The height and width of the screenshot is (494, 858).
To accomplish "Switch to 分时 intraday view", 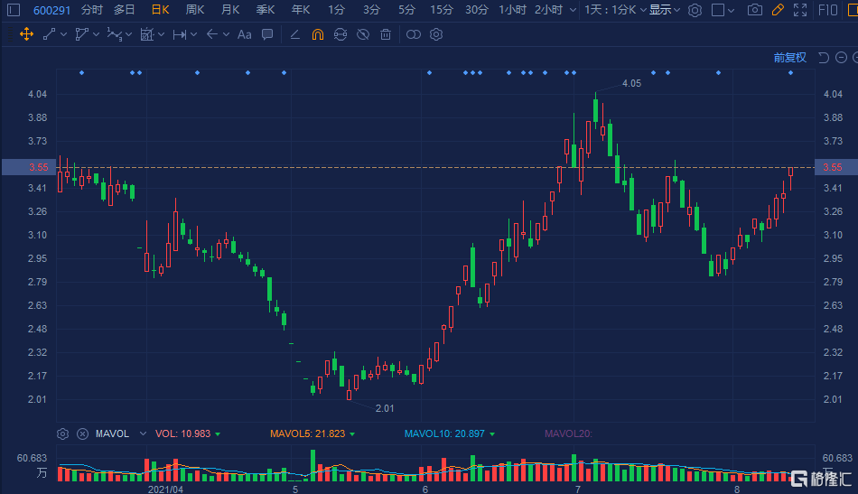I will coord(91,10).
